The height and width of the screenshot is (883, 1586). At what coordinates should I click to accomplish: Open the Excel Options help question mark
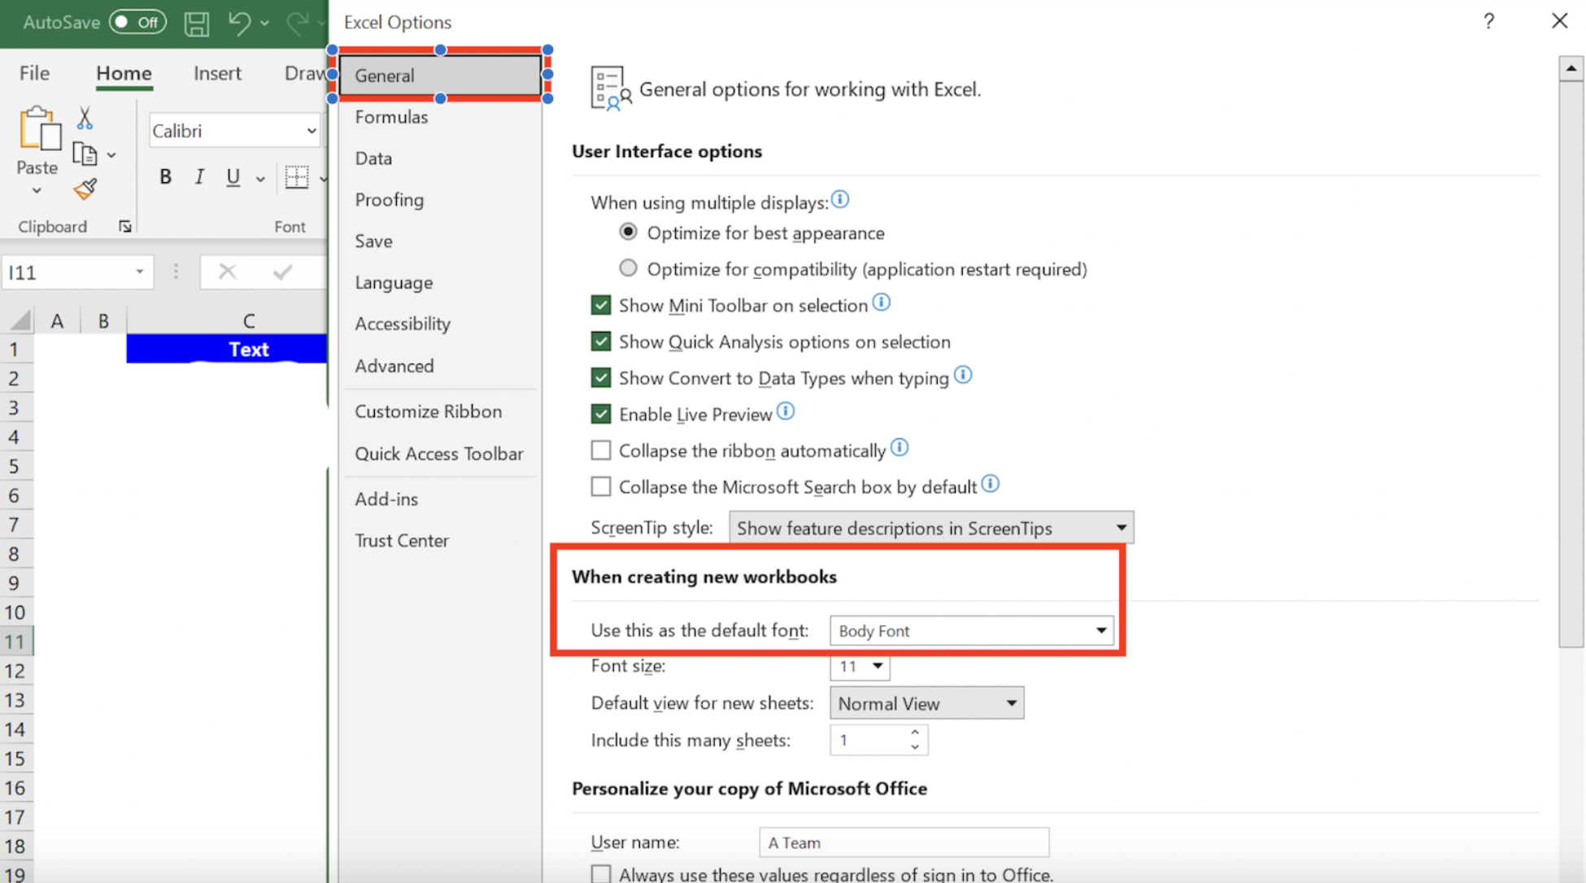1488,21
